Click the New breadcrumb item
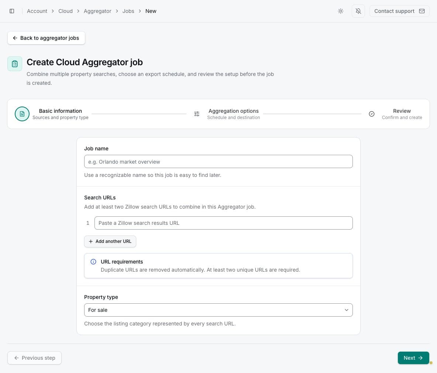The image size is (437, 373). click(x=151, y=11)
